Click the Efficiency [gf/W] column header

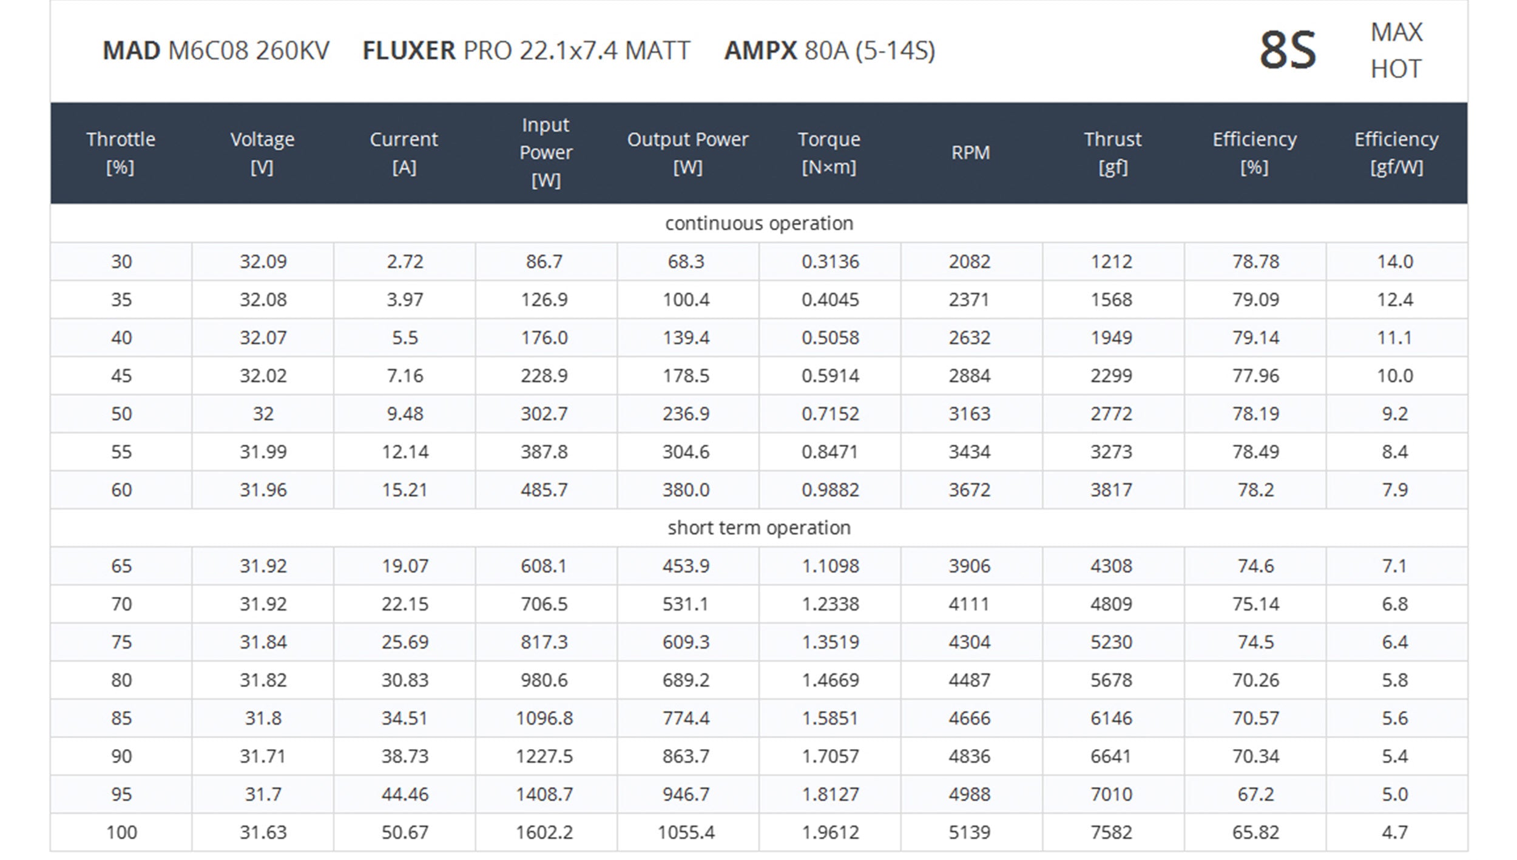pos(1396,152)
